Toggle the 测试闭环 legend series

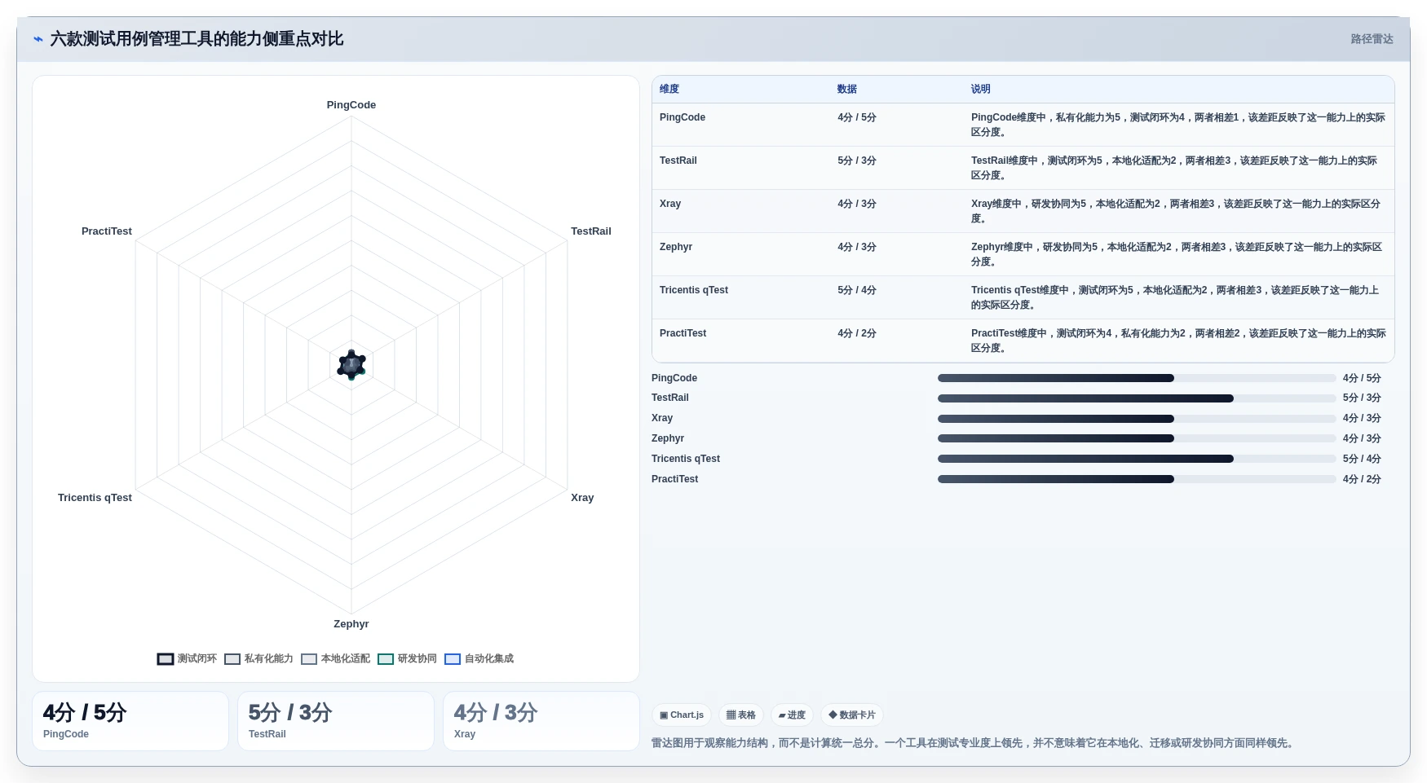point(187,658)
